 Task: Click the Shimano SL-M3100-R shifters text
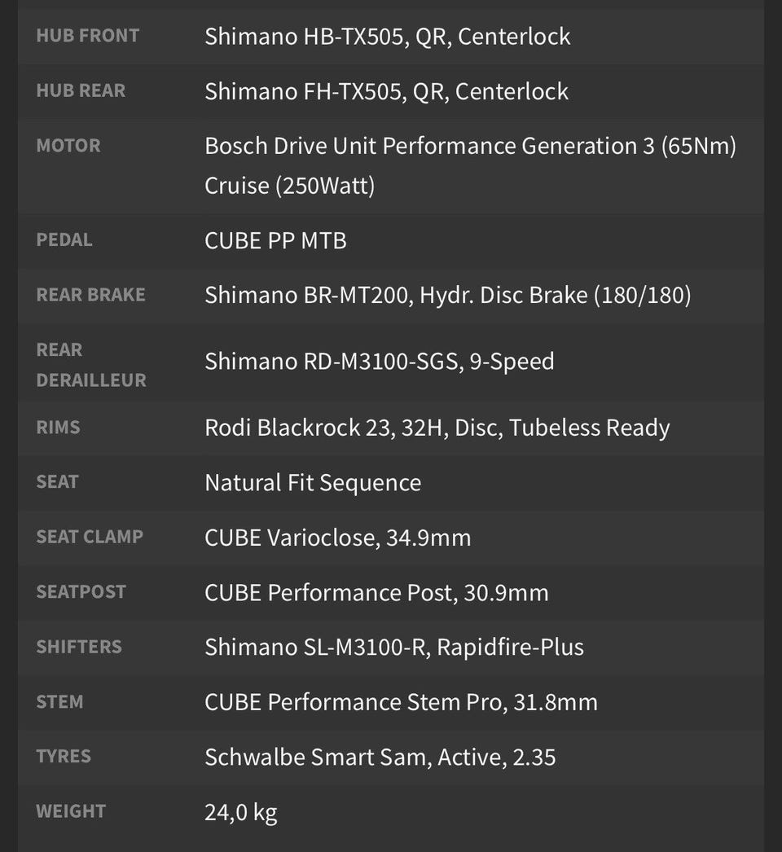pyautogui.click(x=394, y=648)
